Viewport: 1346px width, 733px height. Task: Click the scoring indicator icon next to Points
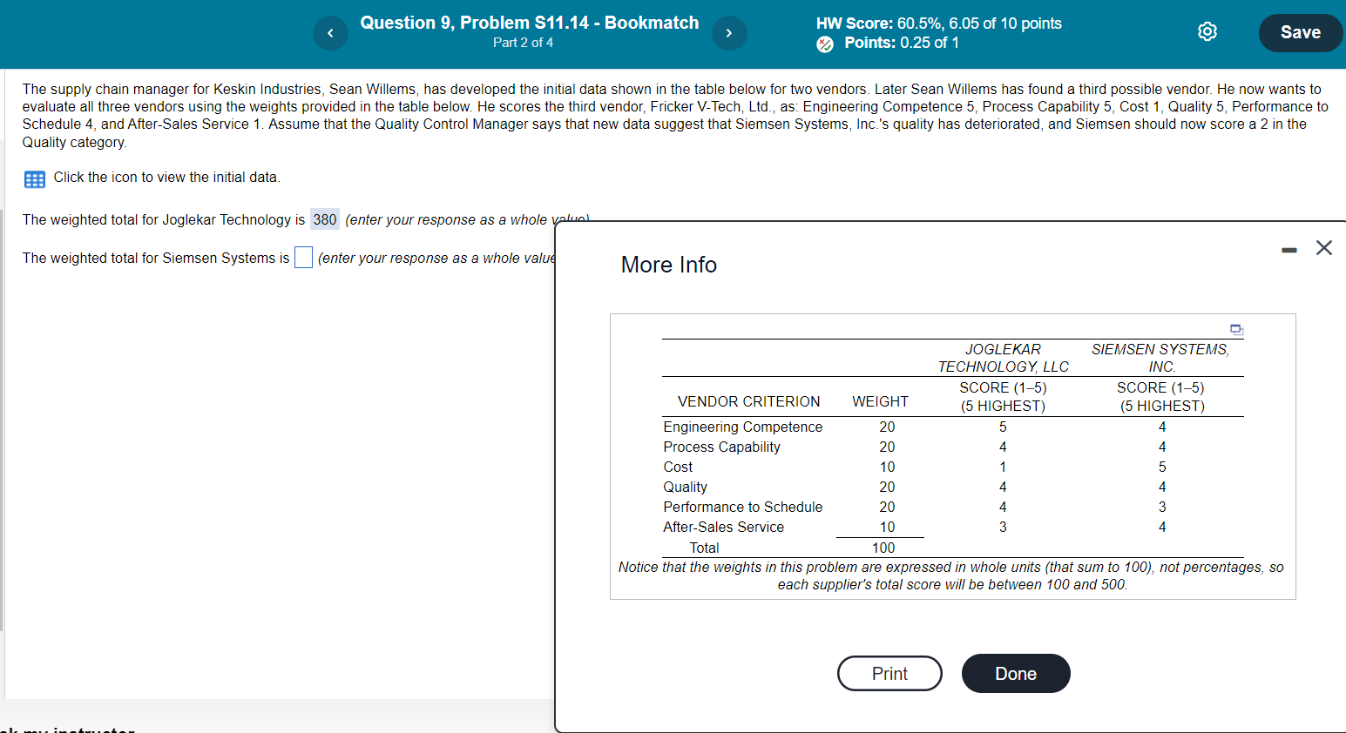click(x=824, y=43)
